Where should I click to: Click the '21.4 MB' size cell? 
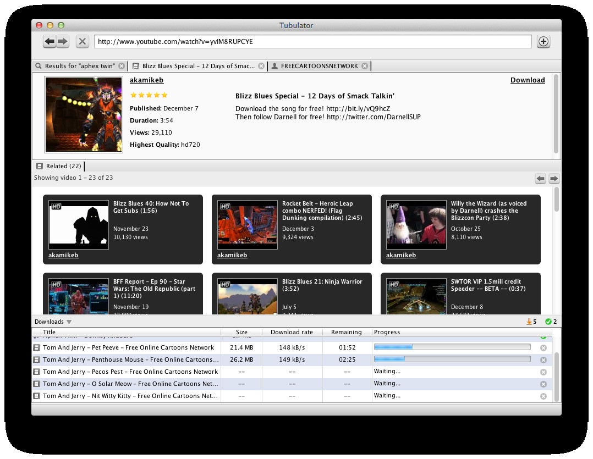click(x=241, y=347)
